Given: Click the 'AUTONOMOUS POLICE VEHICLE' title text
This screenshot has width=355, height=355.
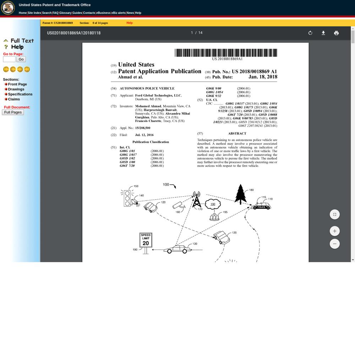Looking at the screenshot, I should (147, 88).
